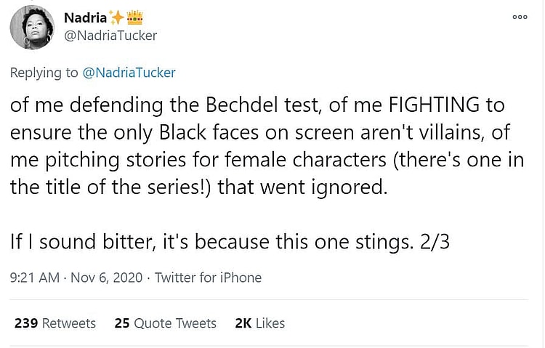Click the Nov 6, 2020 date

[x=106, y=278]
